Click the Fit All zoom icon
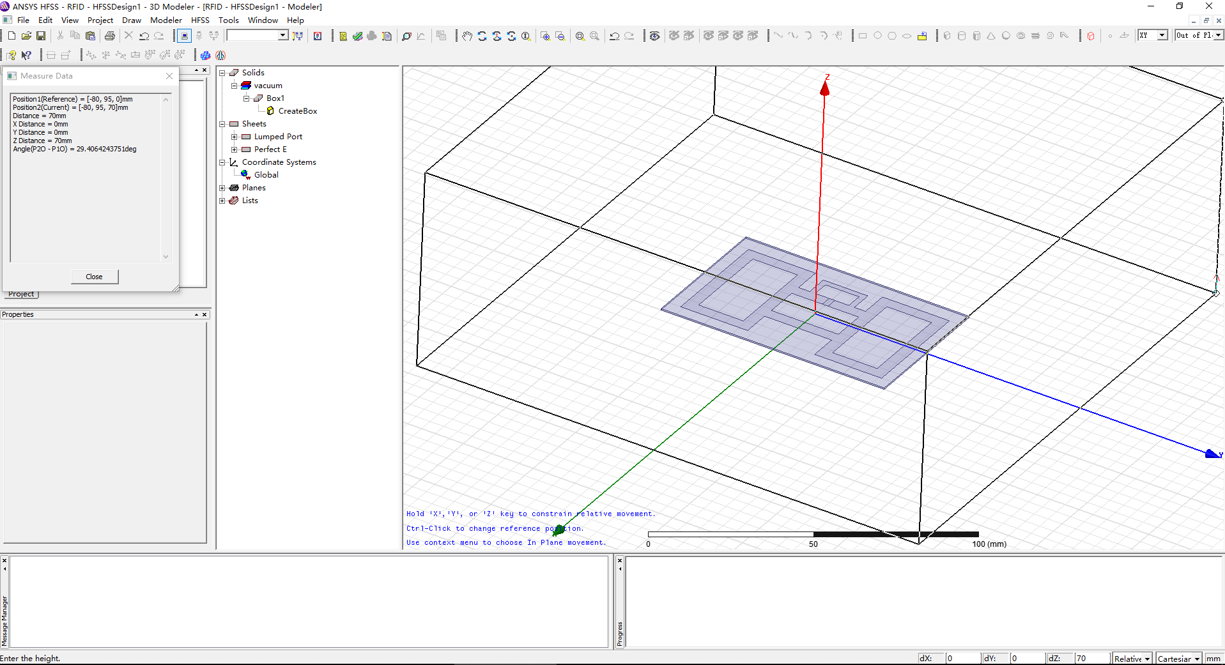The image size is (1225, 665). 580,36
